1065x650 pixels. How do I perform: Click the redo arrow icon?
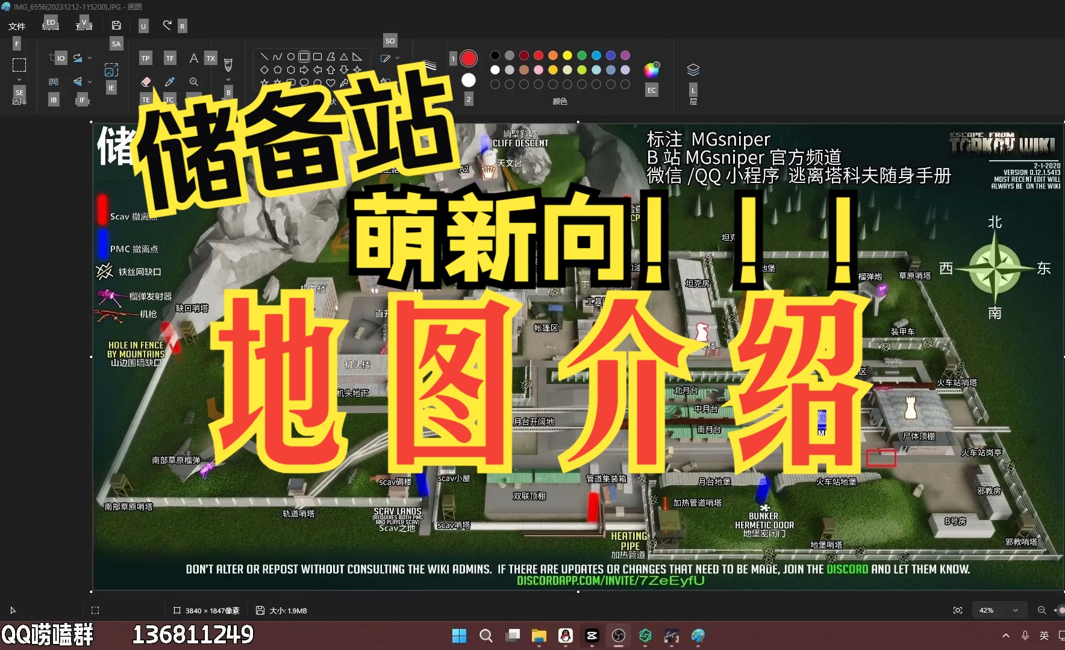(167, 25)
